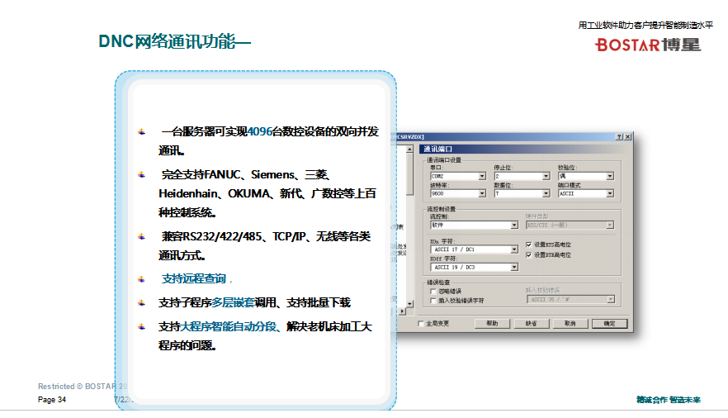
Task: Click the disabled RTS/CTS (一般) dropdown
Action: [x=570, y=226]
